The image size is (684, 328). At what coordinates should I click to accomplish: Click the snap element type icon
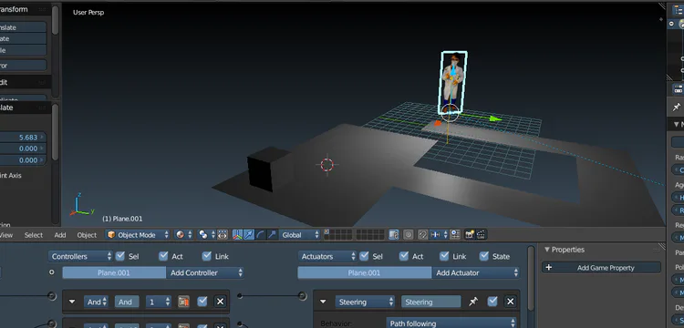[x=438, y=235]
